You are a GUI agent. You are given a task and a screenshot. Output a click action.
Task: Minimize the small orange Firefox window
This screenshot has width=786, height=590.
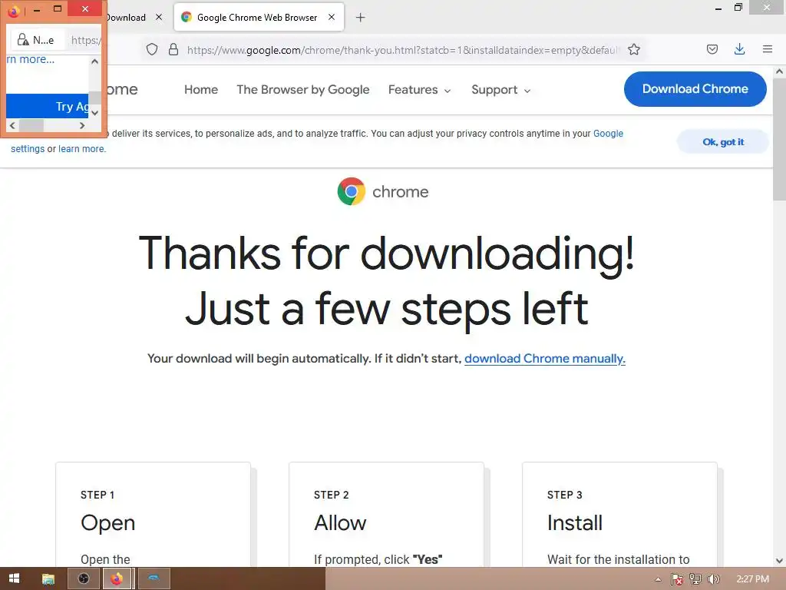37,8
